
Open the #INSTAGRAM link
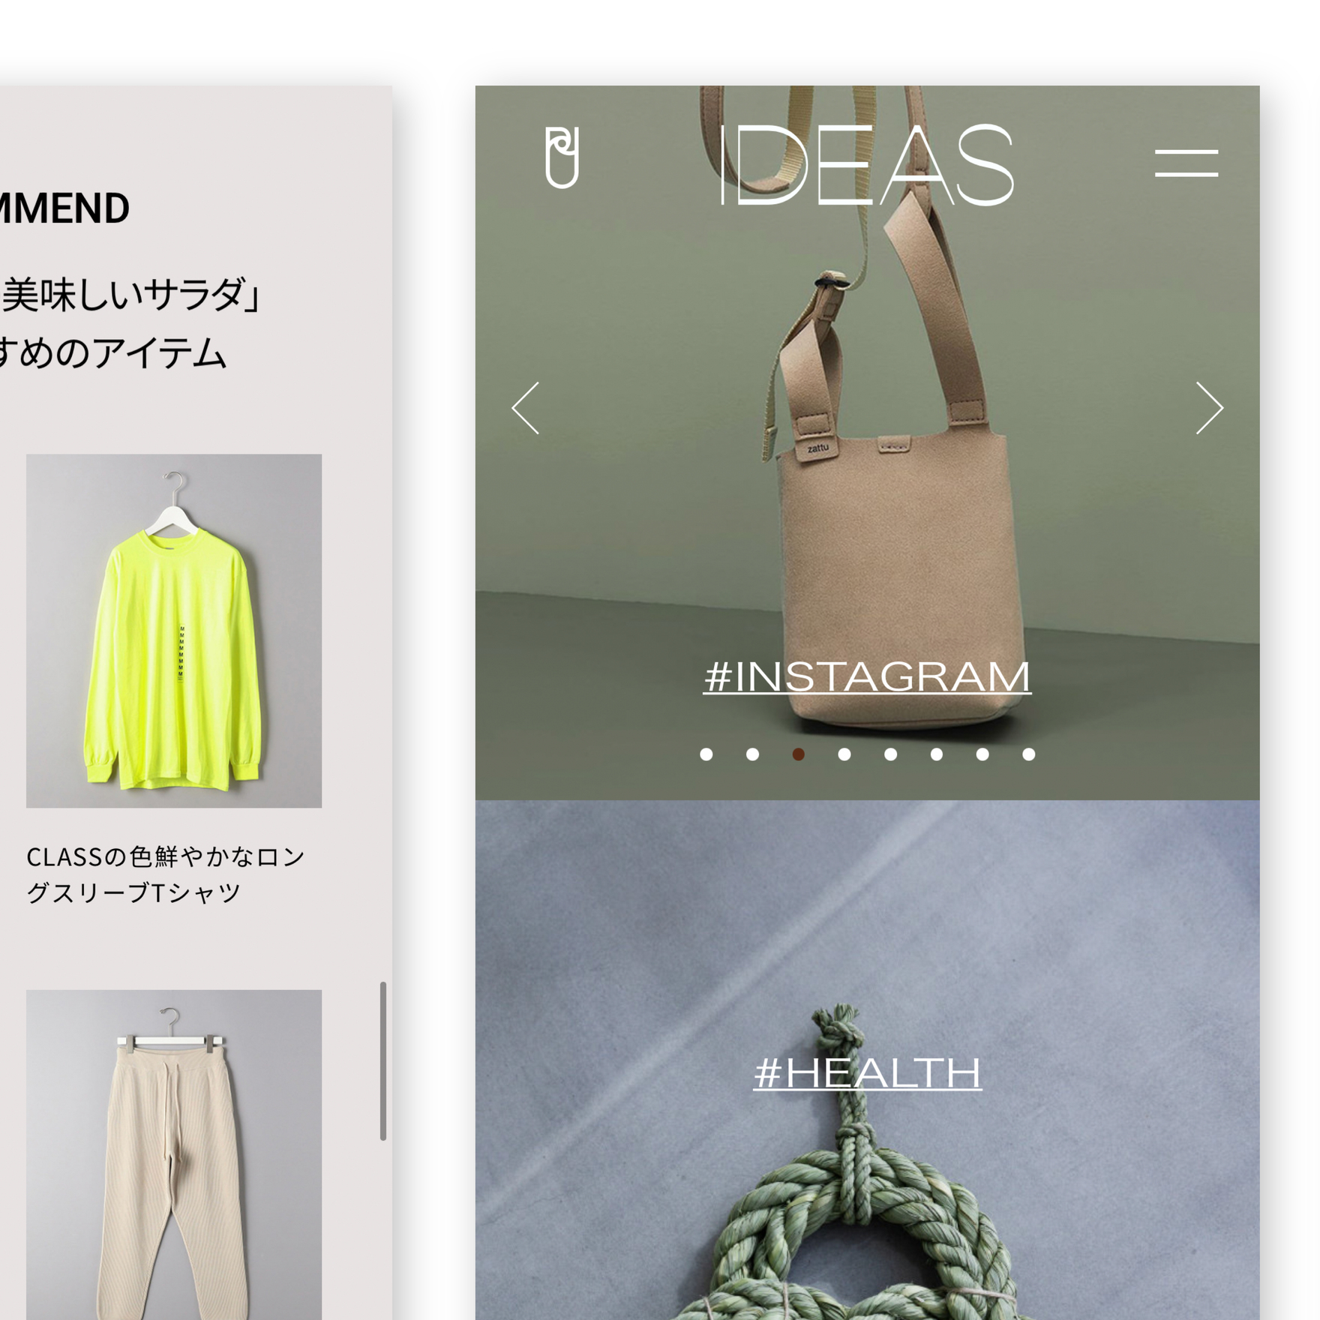(x=867, y=677)
